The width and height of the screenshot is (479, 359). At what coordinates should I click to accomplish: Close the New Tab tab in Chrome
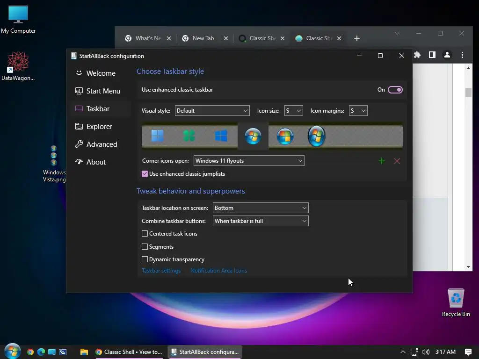(226, 38)
